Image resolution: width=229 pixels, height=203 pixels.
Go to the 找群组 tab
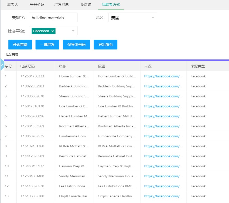(x=86, y=5)
